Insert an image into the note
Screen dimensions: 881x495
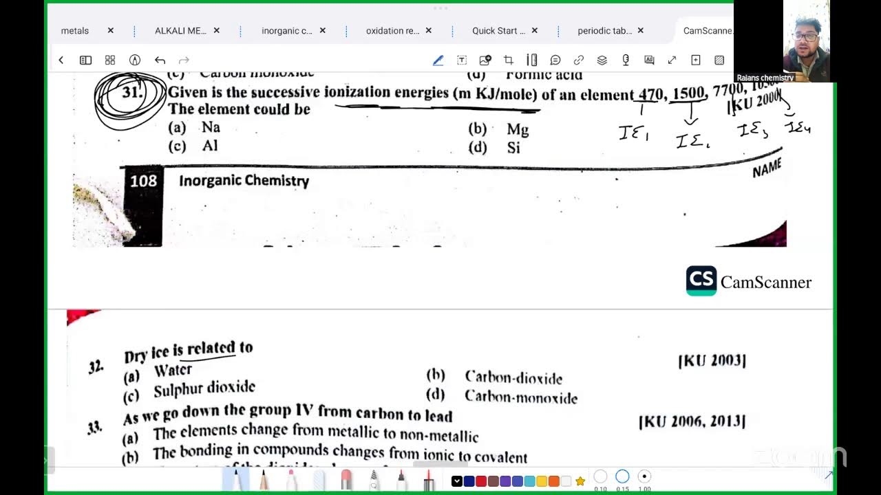click(x=485, y=60)
